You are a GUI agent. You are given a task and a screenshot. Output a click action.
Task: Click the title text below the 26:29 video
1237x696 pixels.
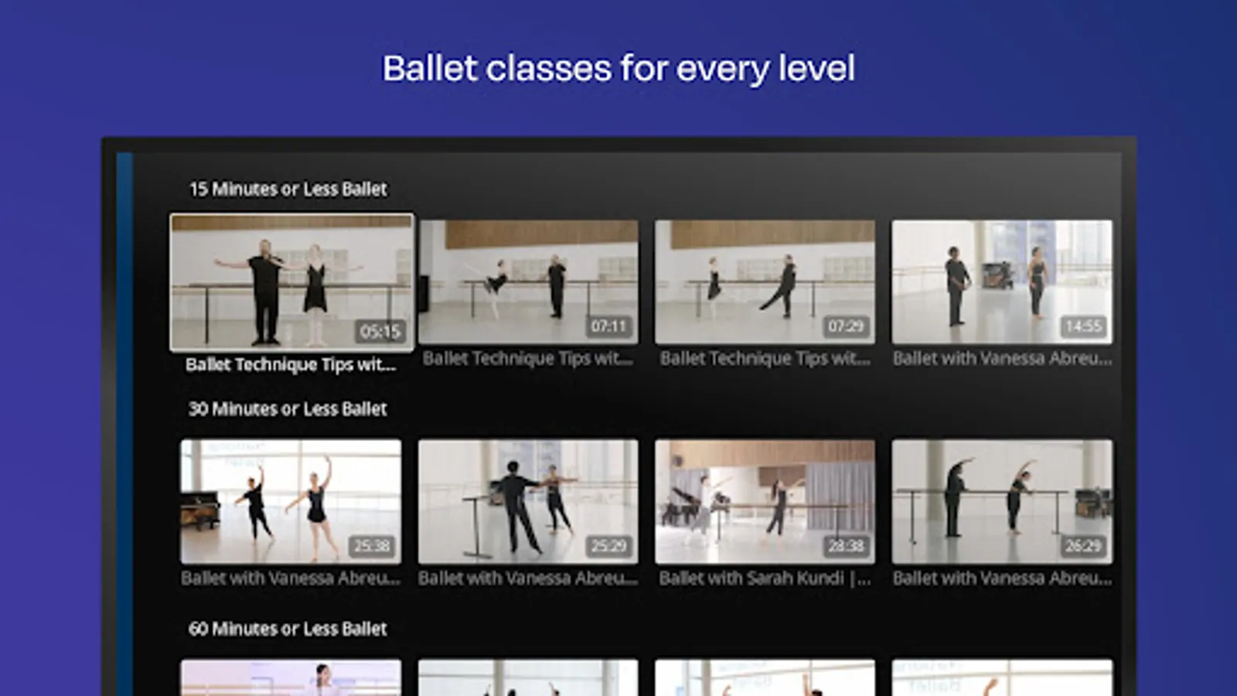[1003, 578]
